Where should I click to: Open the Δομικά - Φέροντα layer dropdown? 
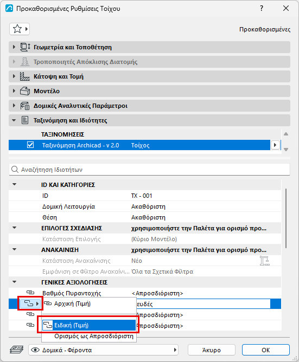click(103, 350)
